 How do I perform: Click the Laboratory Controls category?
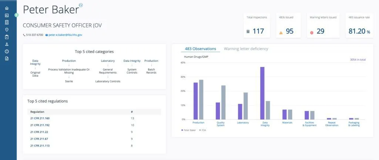[x=108, y=81]
